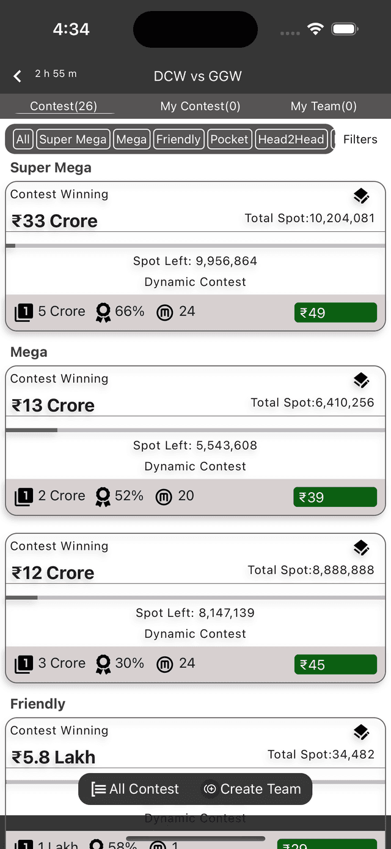Toggle the Friendly filter chip

pyautogui.click(x=178, y=140)
